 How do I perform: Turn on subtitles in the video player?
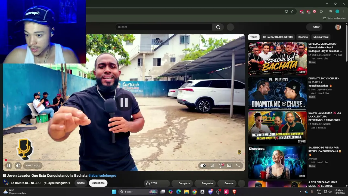pos(212,166)
